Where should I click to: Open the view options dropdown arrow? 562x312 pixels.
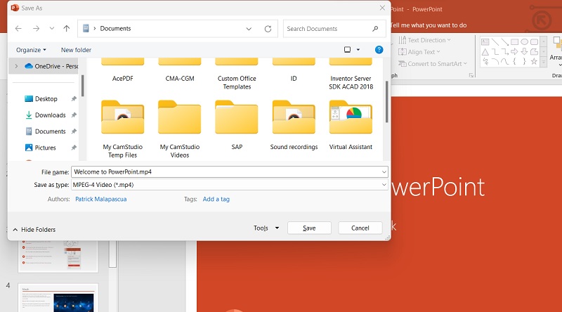coord(358,49)
